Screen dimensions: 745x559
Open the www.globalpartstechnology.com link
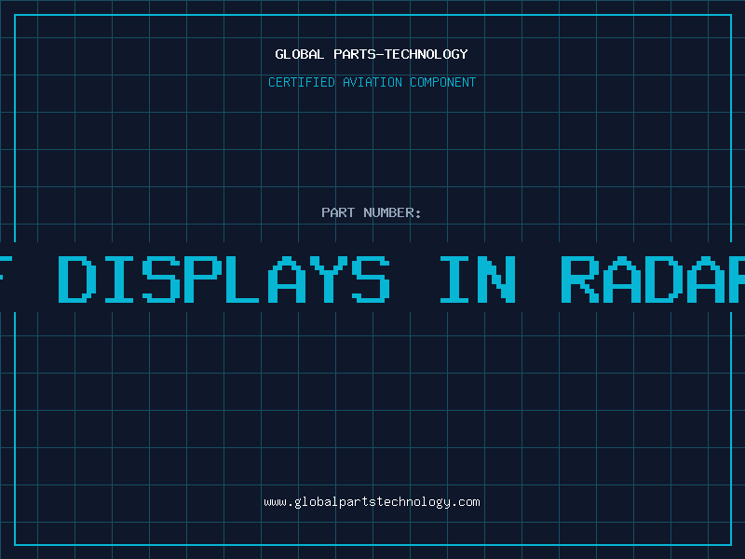pyautogui.click(x=372, y=502)
